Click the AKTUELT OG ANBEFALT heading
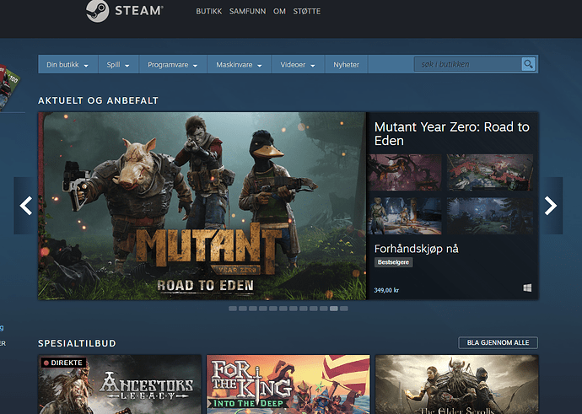The width and height of the screenshot is (582, 414). [99, 100]
